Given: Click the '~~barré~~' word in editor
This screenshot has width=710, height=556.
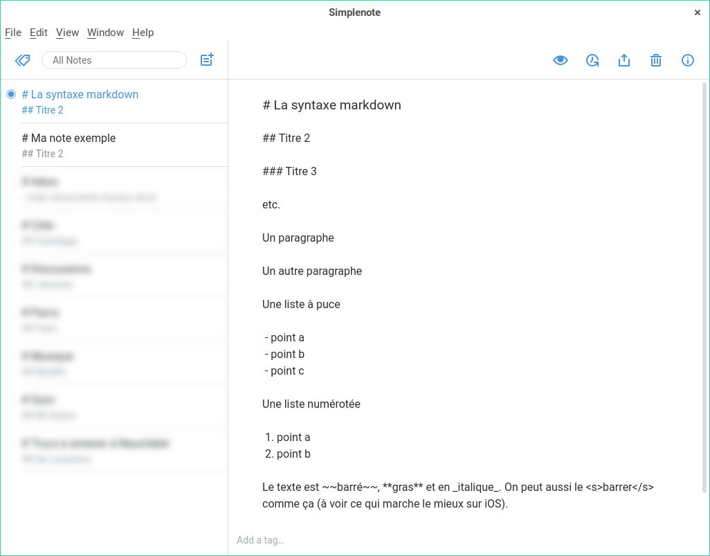Looking at the screenshot, I should (x=349, y=487).
